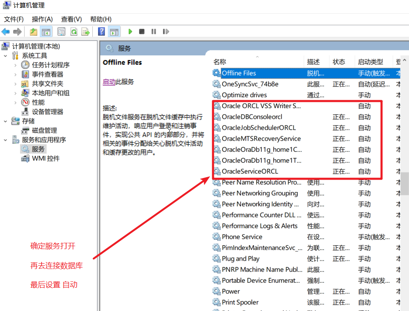
Task: Select the OracleJobSchedulerORCL service
Action: (x=306, y=128)
